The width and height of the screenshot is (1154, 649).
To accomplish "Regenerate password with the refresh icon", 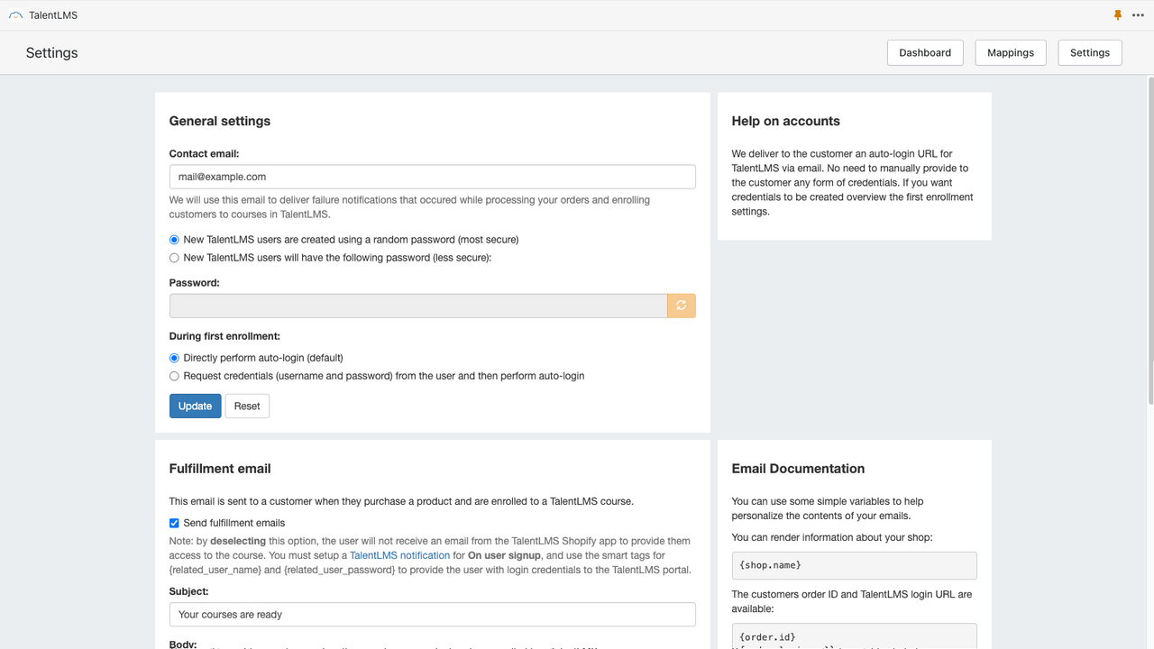I will point(682,306).
